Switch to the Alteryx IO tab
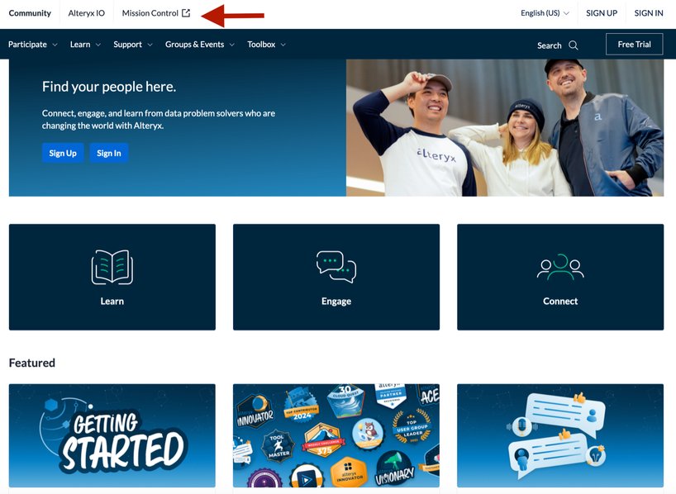This screenshot has height=494, width=676. [x=86, y=13]
